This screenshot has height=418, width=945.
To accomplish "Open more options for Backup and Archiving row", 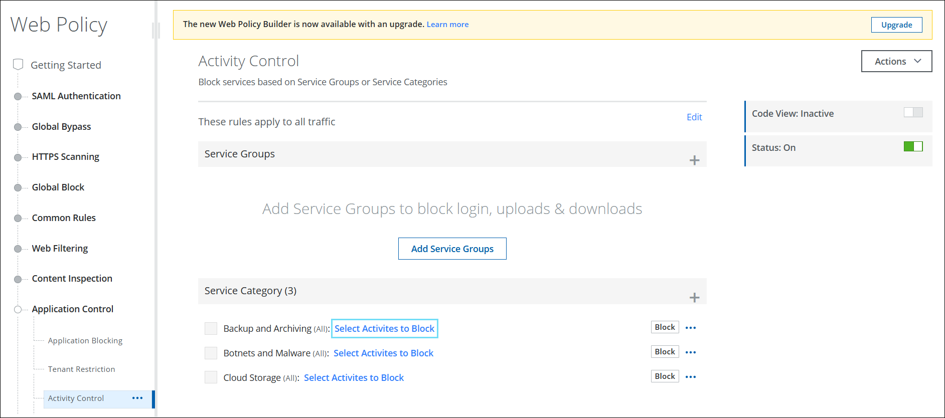I will [691, 328].
